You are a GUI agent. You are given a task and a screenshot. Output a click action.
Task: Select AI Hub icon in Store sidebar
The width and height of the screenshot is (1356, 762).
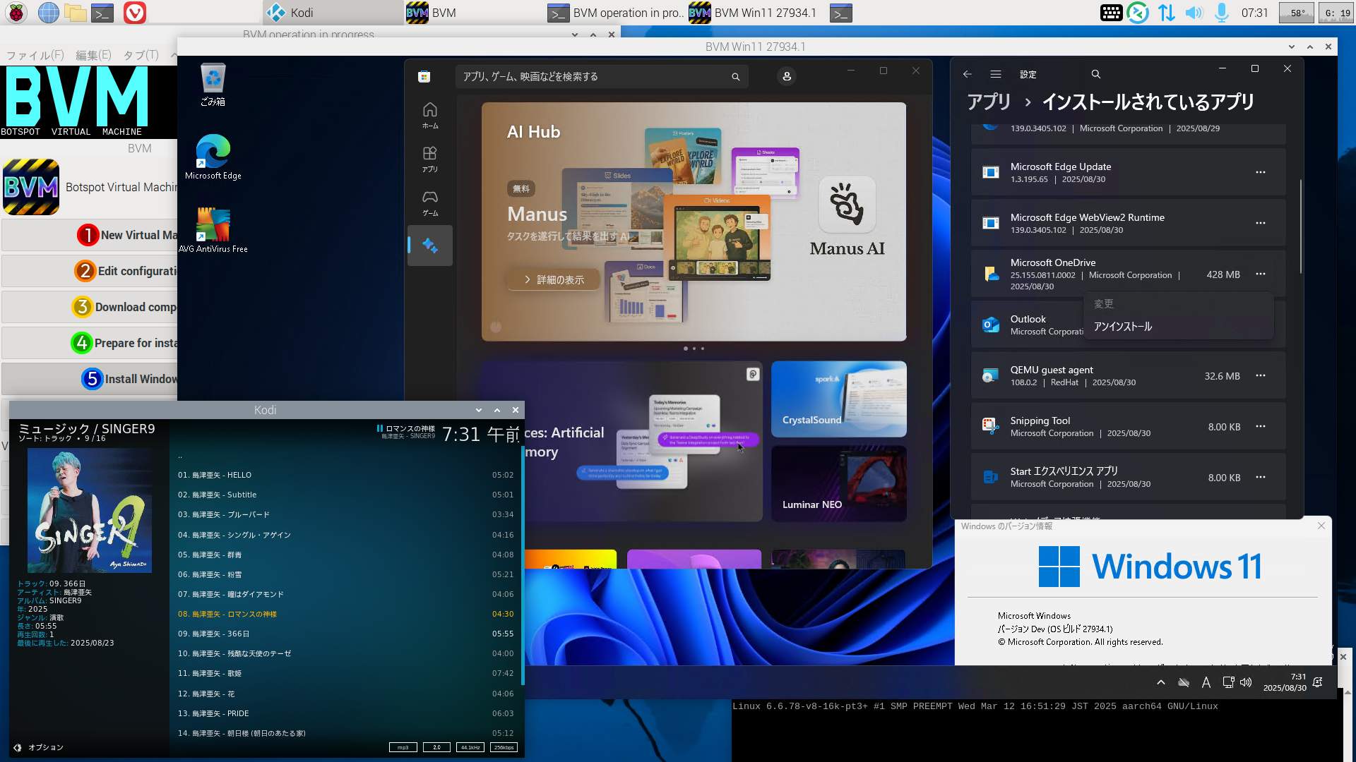click(430, 246)
